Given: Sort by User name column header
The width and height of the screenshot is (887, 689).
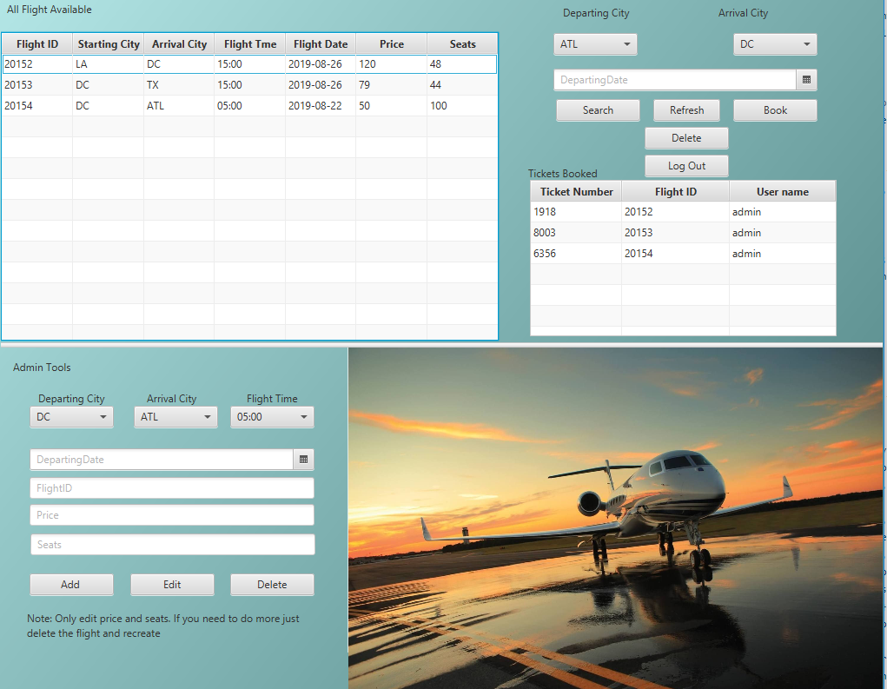Looking at the screenshot, I should [783, 192].
